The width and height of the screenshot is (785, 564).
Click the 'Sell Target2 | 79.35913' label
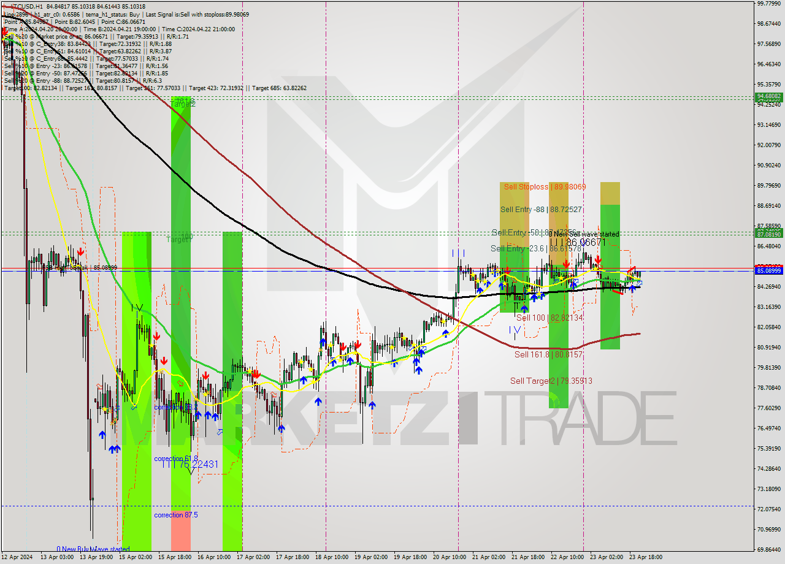[551, 381]
